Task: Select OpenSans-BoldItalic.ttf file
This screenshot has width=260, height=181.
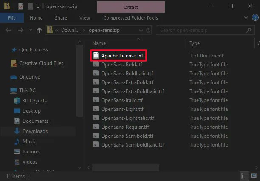Action: pos(127,74)
